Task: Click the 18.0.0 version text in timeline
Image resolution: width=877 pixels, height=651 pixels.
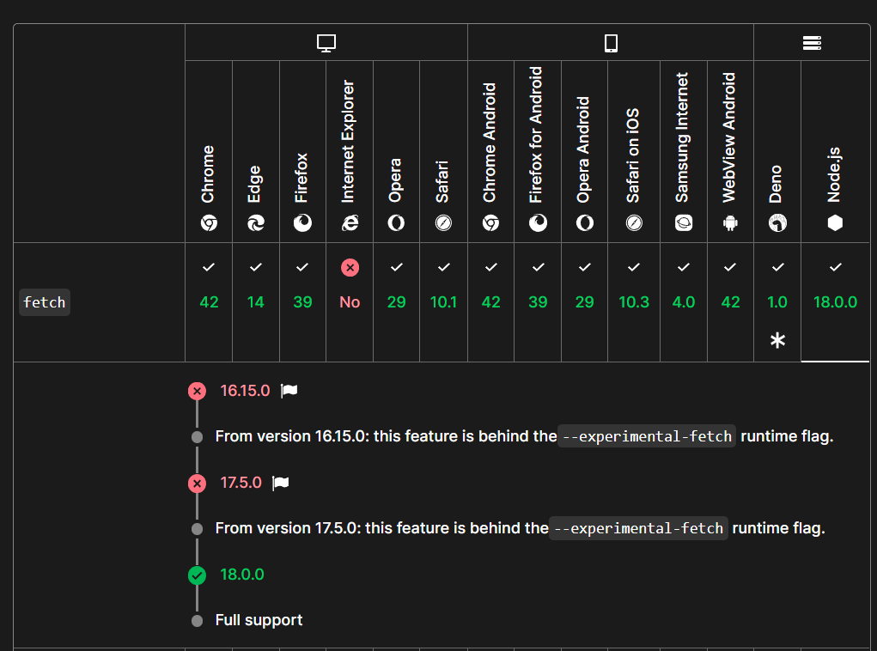Action: [x=242, y=575]
